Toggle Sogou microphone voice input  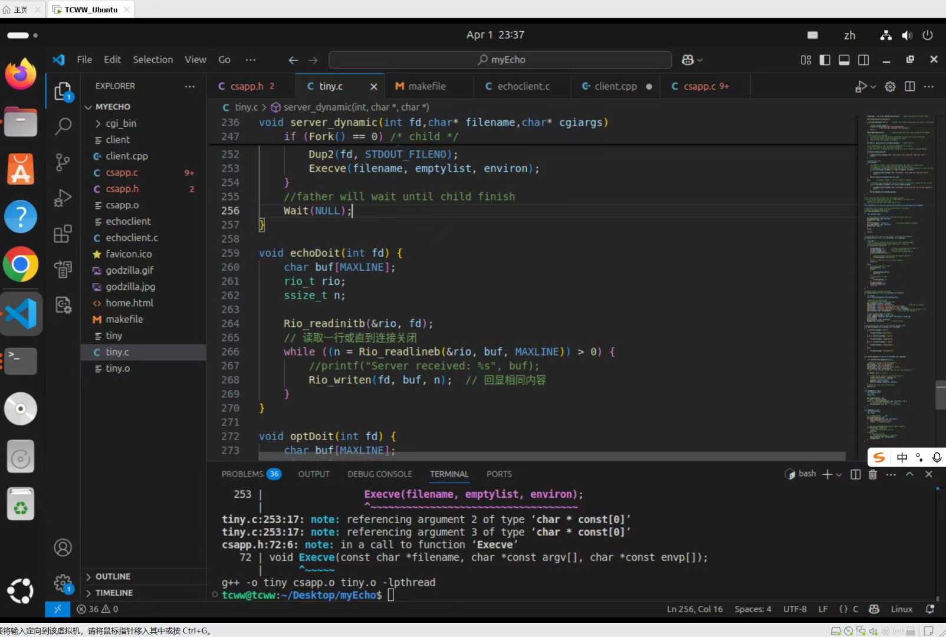pos(937,458)
